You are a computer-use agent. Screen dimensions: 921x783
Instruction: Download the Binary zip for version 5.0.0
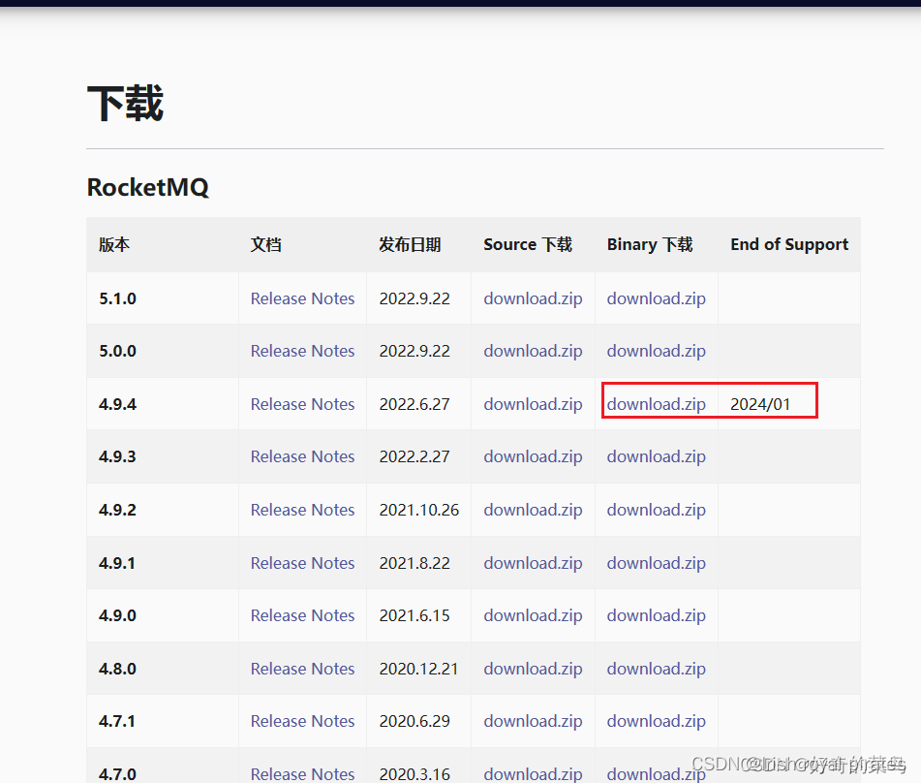(x=656, y=351)
